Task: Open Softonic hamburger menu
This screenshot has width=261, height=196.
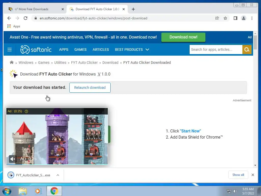Action: click(x=9, y=50)
